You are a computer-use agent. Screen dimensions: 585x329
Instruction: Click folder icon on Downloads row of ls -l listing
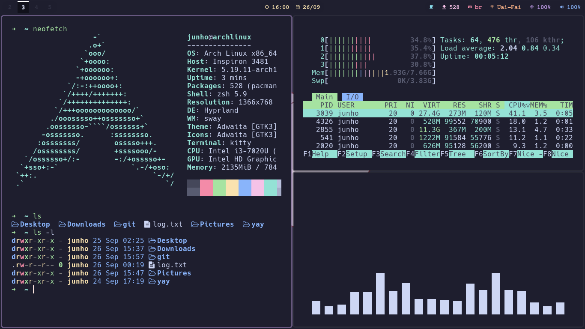(x=152, y=248)
